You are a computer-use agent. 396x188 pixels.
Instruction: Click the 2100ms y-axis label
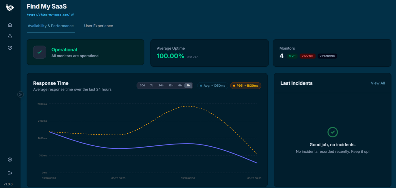(42, 121)
